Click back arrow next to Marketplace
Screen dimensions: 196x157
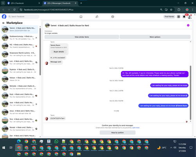(x=4, y=23)
